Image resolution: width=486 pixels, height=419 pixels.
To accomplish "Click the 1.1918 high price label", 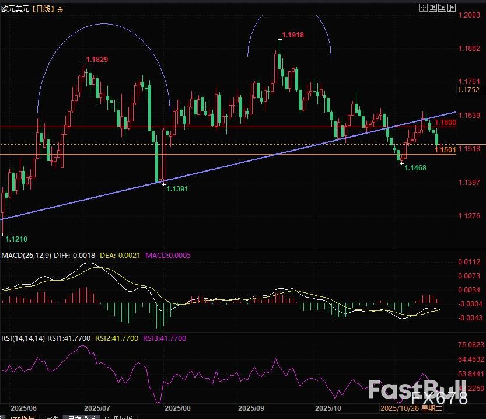I will pos(292,35).
